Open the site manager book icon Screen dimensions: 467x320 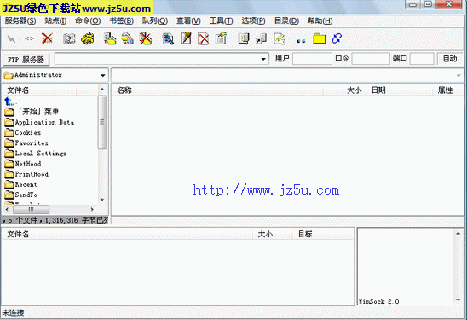coord(69,38)
